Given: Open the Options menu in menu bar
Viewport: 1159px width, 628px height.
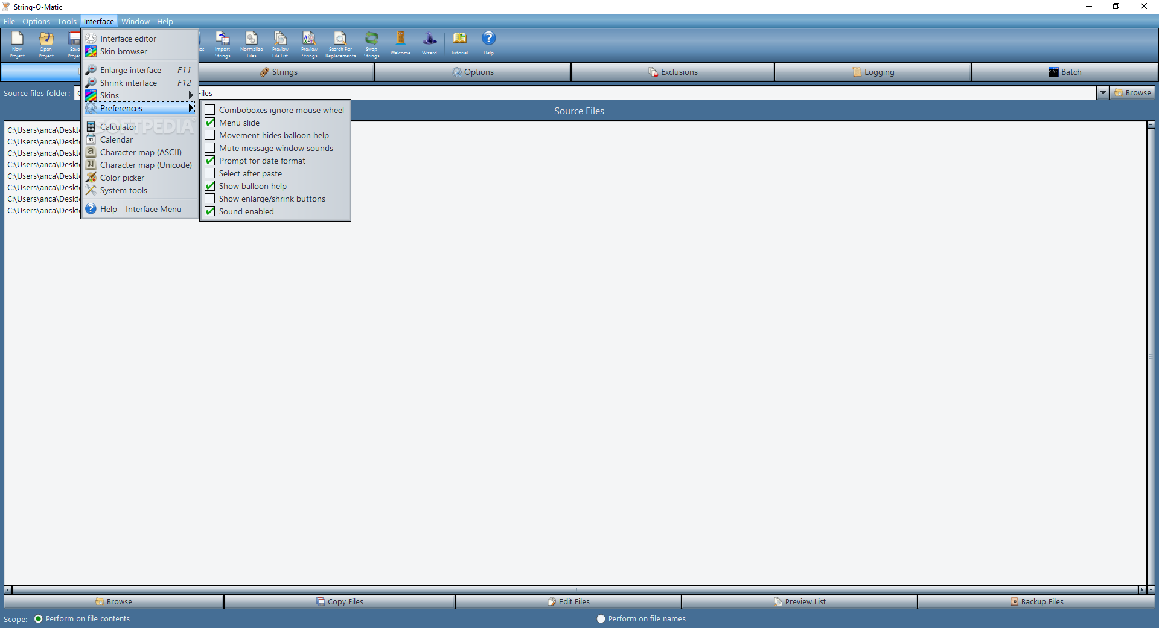Looking at the screenshot, I should [x=36, y=21].
